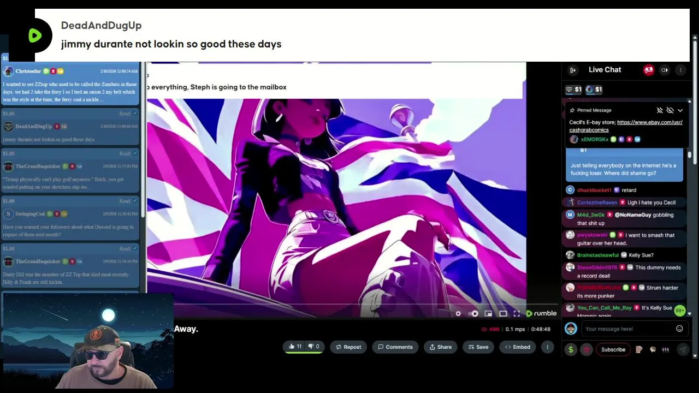Toggle Read checkbox on SwingingCod rant
The image size is (699, 393).
pyautogui.click(x=136, y=201)
